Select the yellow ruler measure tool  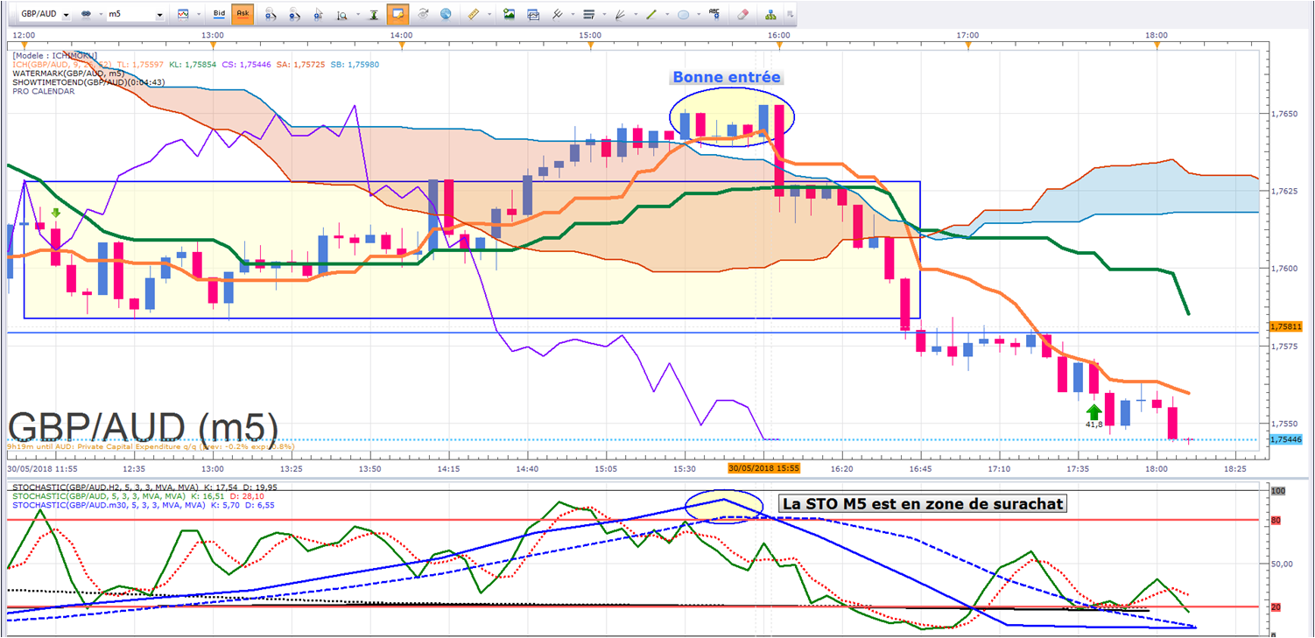point(475,15)
